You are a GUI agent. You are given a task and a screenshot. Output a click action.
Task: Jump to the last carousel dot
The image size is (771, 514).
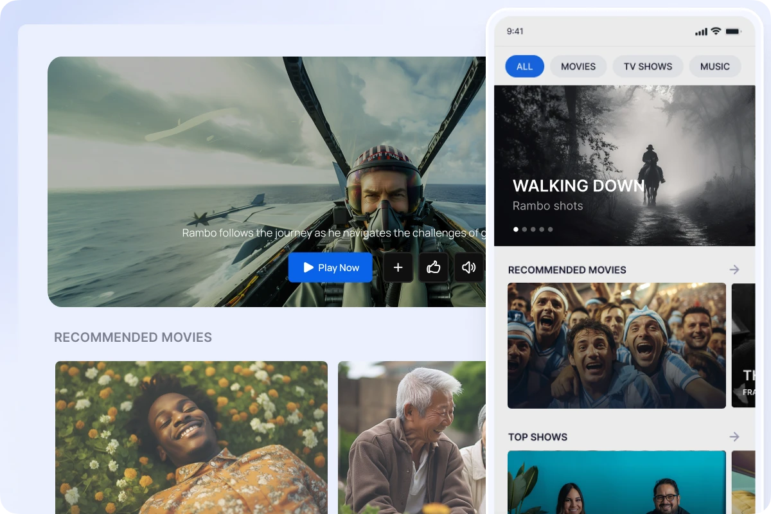point(550,229)
